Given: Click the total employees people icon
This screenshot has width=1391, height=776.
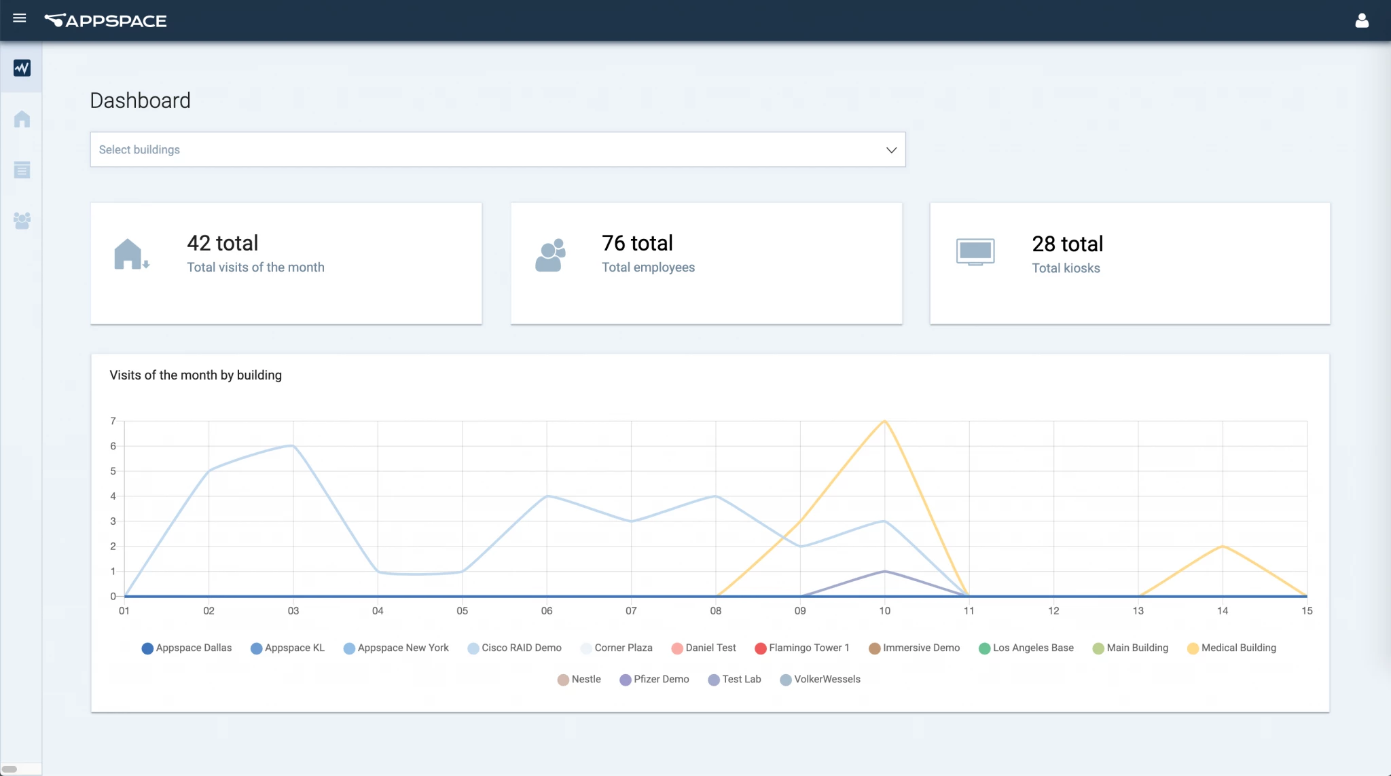Looking at the screenshot, I should (550, 255).
